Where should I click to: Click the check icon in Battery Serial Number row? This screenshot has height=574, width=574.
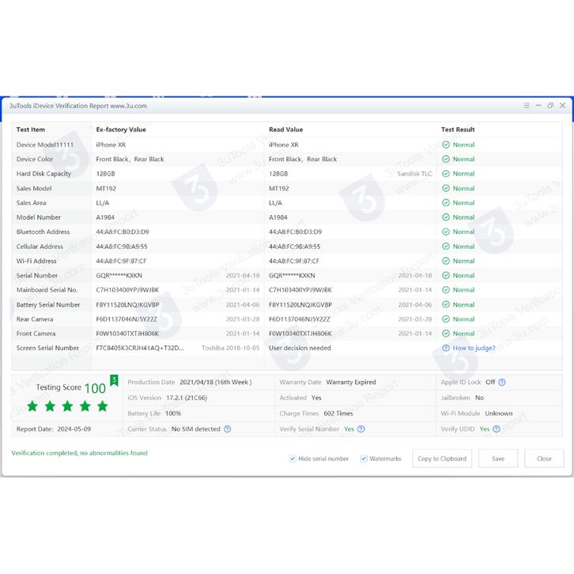446,304
